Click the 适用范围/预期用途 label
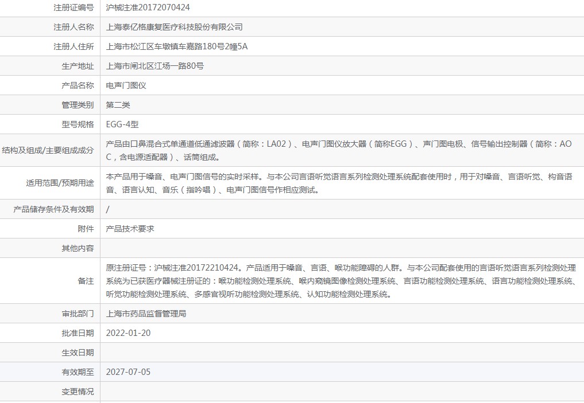 coord(60,183)
